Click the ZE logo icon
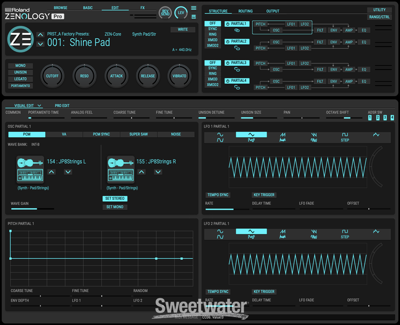Screen dimensions: 400x325 click(20, 39)
